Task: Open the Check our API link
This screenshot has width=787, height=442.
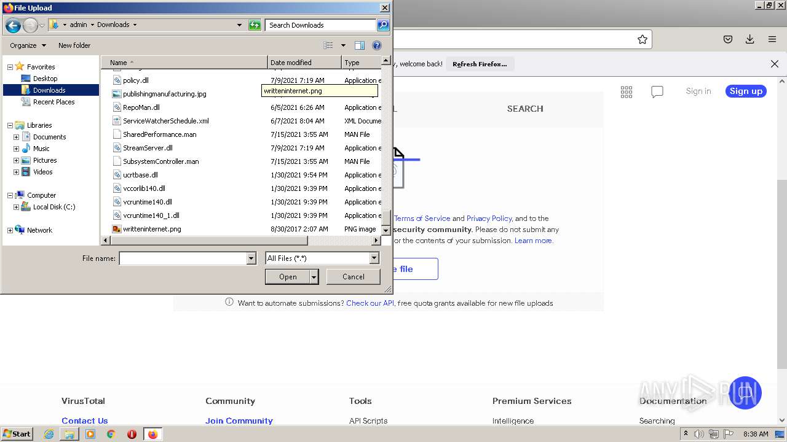Action: (370, 303)
